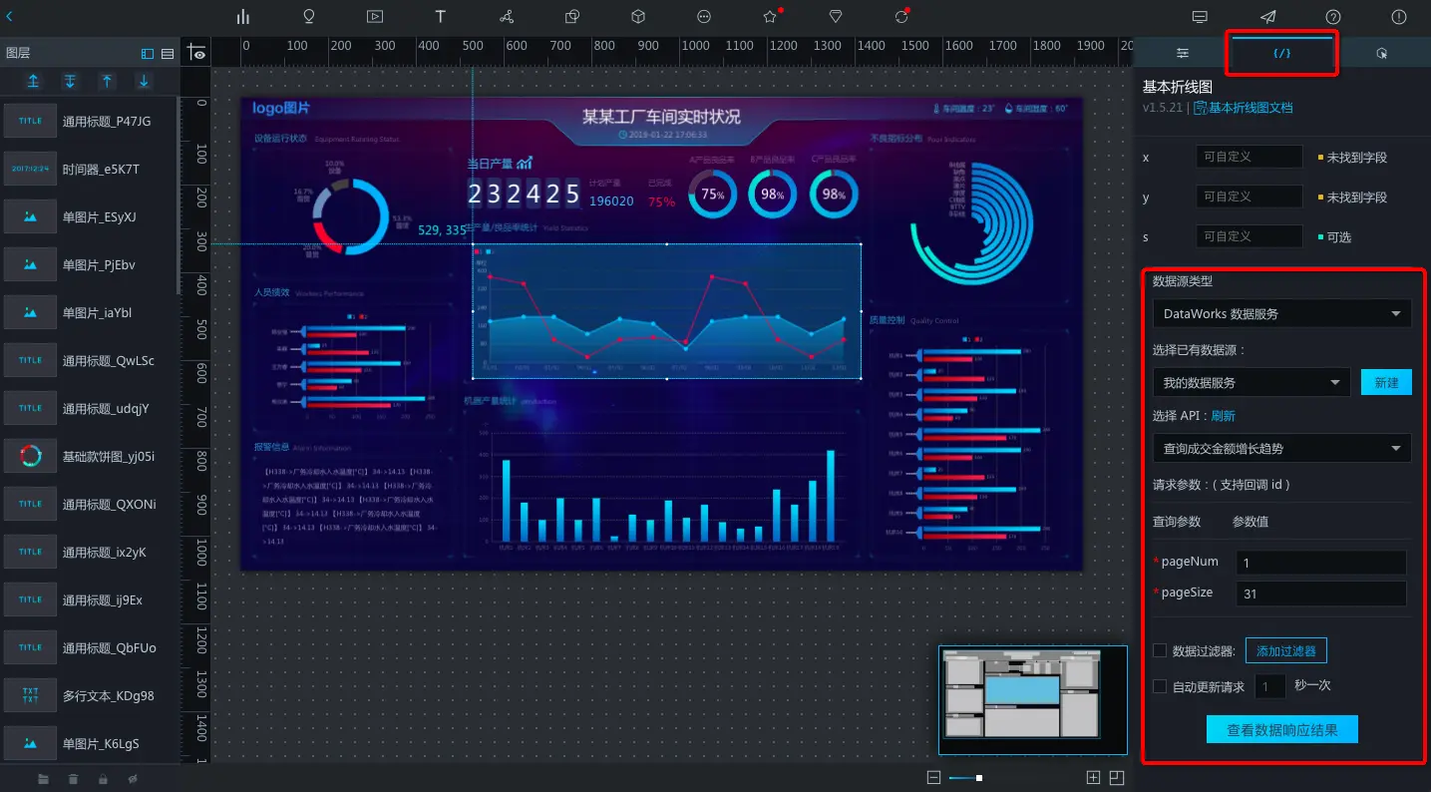The image size is (1431, 792).
Task: Open the favorites star menu
Action: 770,16
